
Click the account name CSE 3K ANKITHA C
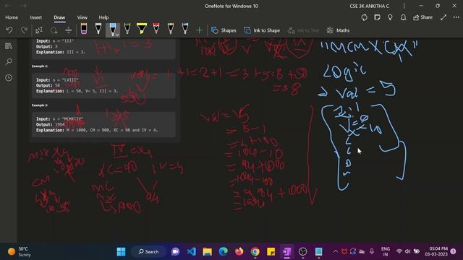click(370, 6)
